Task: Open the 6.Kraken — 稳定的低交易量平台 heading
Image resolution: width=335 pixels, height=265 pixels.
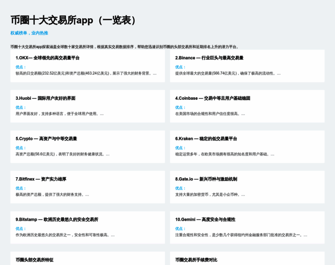Action: point(206,139)
